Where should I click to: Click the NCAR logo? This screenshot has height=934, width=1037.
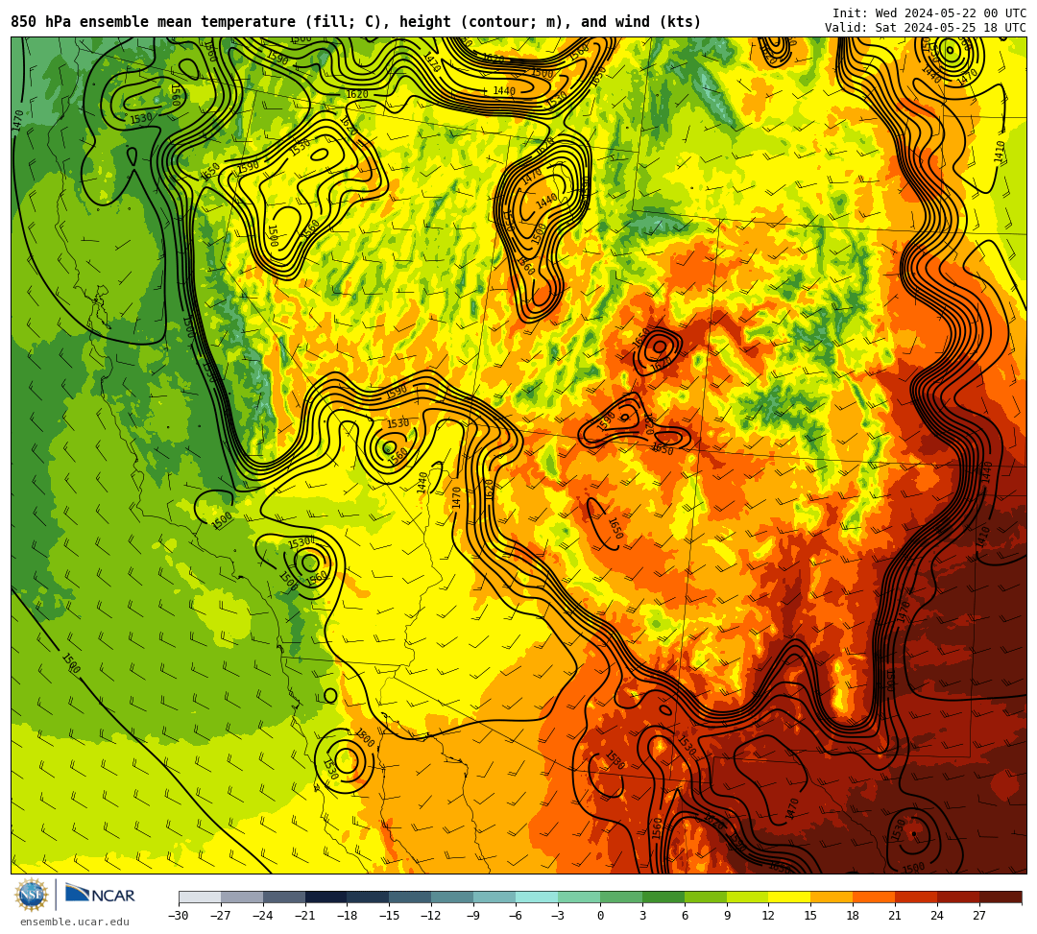pos(100,895)
